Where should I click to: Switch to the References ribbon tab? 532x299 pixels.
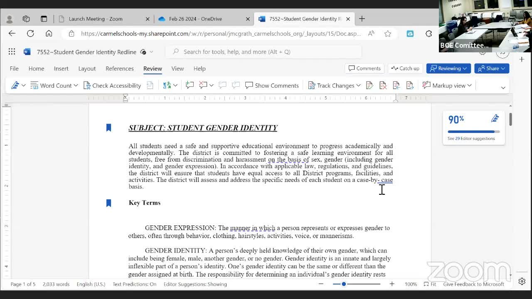tap(120, 69)
